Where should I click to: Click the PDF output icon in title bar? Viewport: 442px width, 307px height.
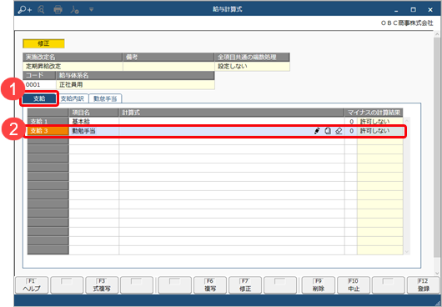(x=74, y=10)
